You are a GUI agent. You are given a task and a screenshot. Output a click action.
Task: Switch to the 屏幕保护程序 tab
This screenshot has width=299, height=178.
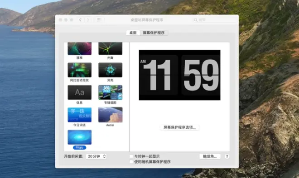tap(154, 33)
